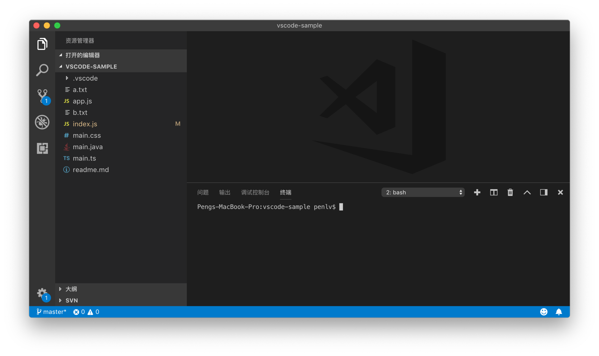Toggle panel position to the right
599x356 pixels.
pyautogui.click(x=544, y=192)
